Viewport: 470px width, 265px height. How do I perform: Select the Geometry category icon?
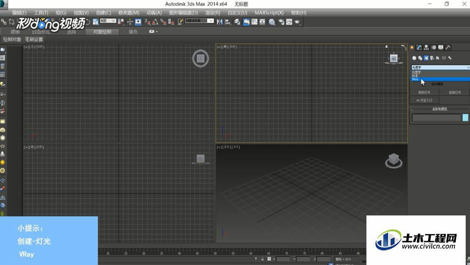[x=414, y=58]
